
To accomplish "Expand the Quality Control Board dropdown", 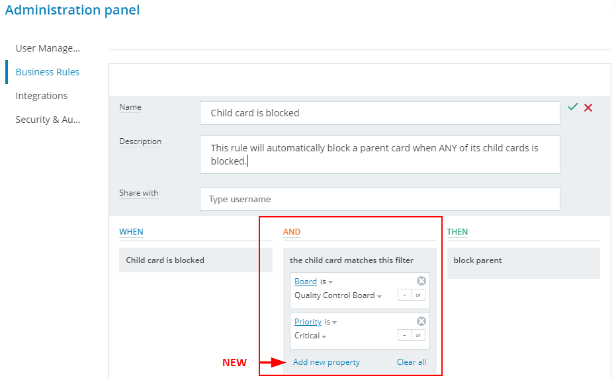I will click(x=338, y=296).
